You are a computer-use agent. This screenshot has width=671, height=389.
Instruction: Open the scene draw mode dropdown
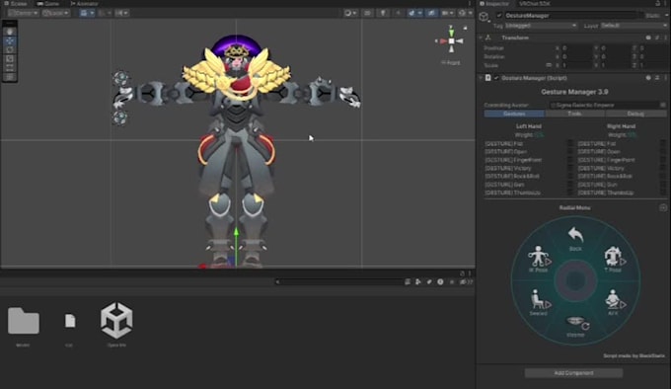pos(350,13)
